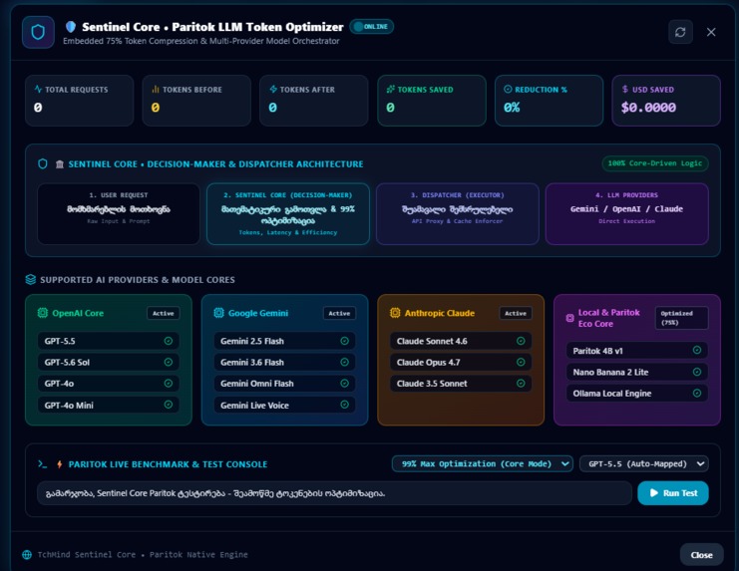Open the GPT-5.5 (Auto-Mapped) model dropdown
This screenshot has height=571, width=739.
point(644,463)
